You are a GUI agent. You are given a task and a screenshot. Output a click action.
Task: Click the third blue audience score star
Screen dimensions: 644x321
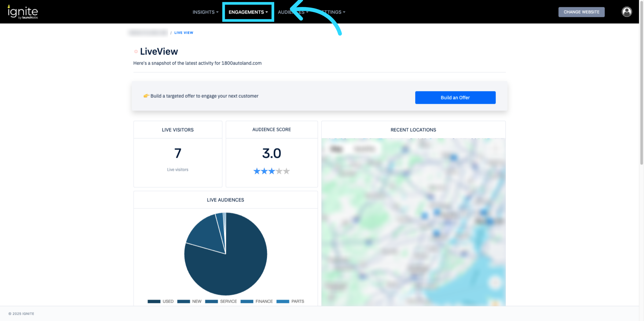point(272,171)
